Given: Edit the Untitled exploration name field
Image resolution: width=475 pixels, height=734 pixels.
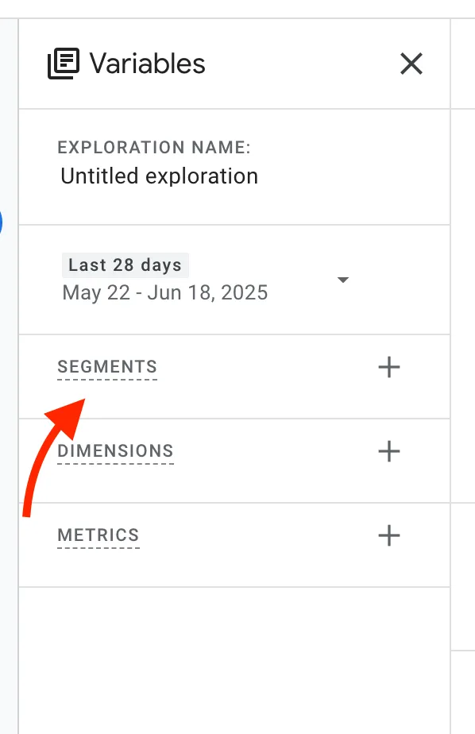Looking at the screenshot, I should [159, 176].
